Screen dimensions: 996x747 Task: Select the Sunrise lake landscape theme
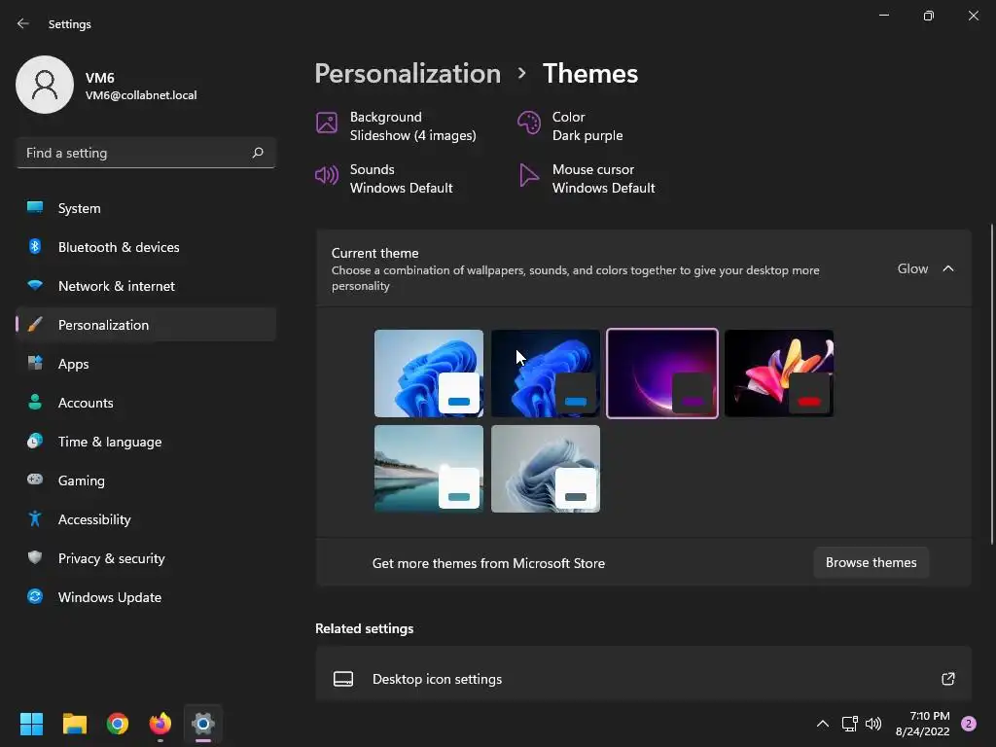[429, 469]
